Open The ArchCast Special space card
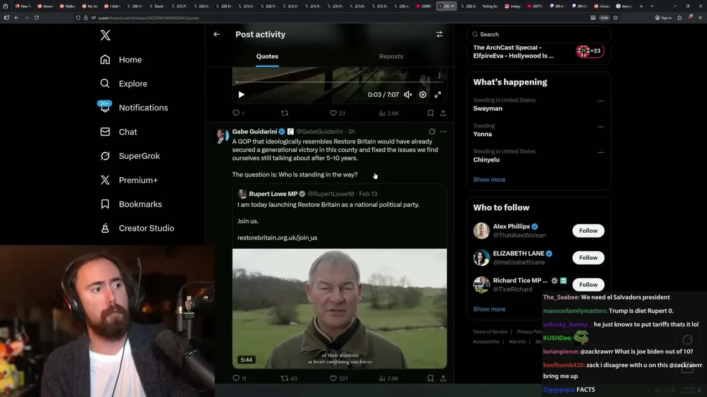Image resolution: width=707 pixels, height=397 pixels. pyautogui.click(x=539, y=51)
